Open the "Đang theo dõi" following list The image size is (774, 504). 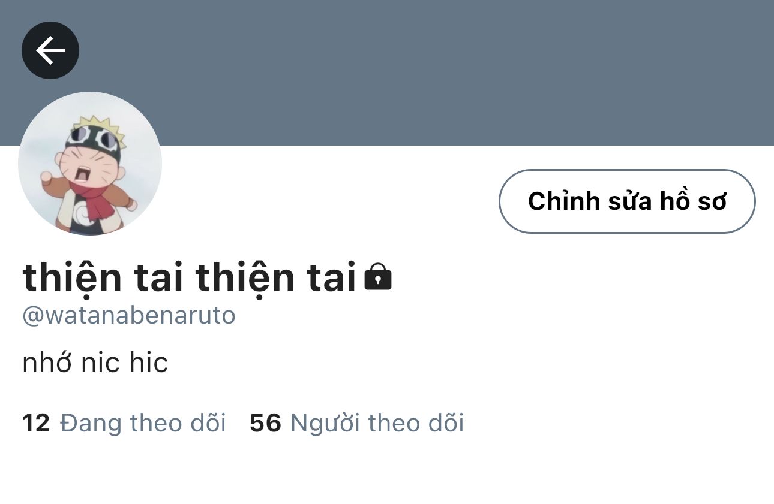click(x=124, y=423)
